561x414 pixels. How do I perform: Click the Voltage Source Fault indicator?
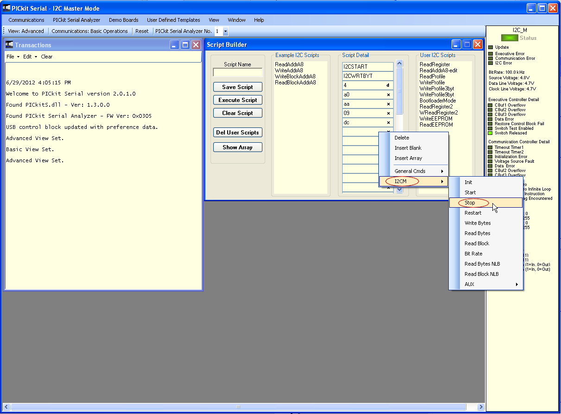(491, 161)
